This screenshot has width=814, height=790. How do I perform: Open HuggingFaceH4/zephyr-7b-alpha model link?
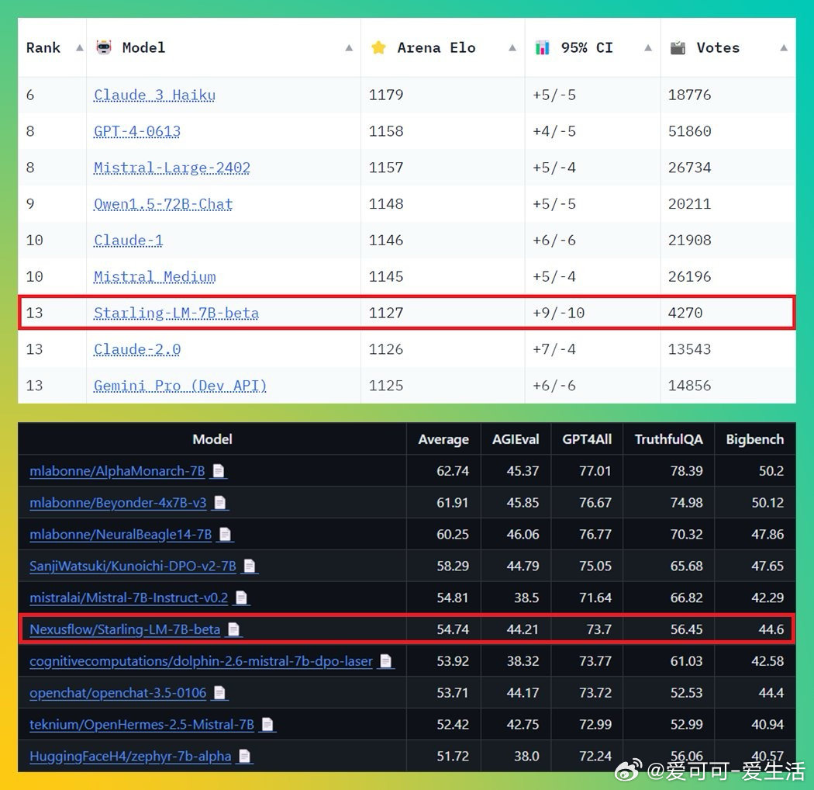[130, 756]
